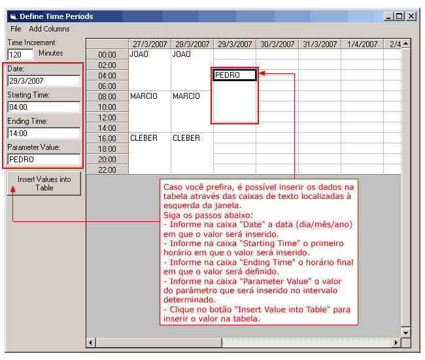Click Insert Values into Table button
The width and height of the screenshot is (425, 360).
click(44, 183)
